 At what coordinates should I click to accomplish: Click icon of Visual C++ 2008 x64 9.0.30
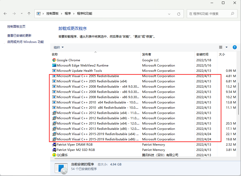point(54,87)
